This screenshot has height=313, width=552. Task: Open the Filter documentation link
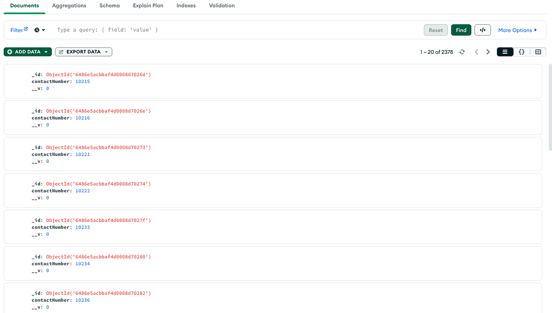pyautogui.click(x=19, y=30)
